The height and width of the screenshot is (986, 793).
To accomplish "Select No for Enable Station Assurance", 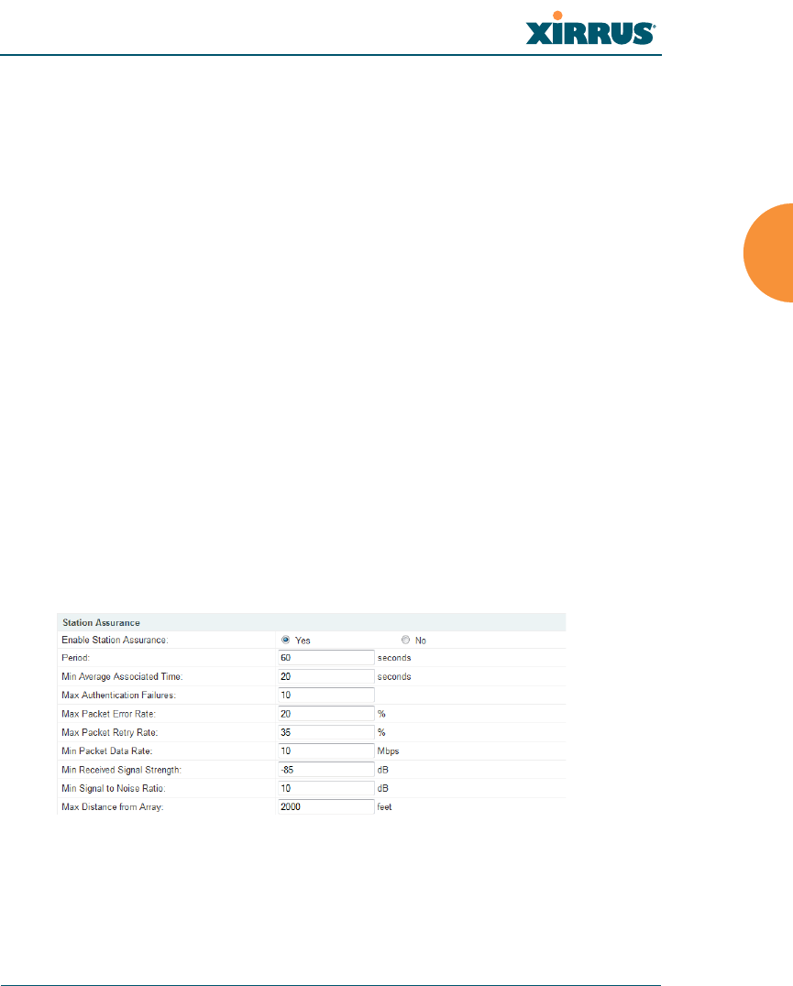I will pyautogui.click(x=405, y=640).
